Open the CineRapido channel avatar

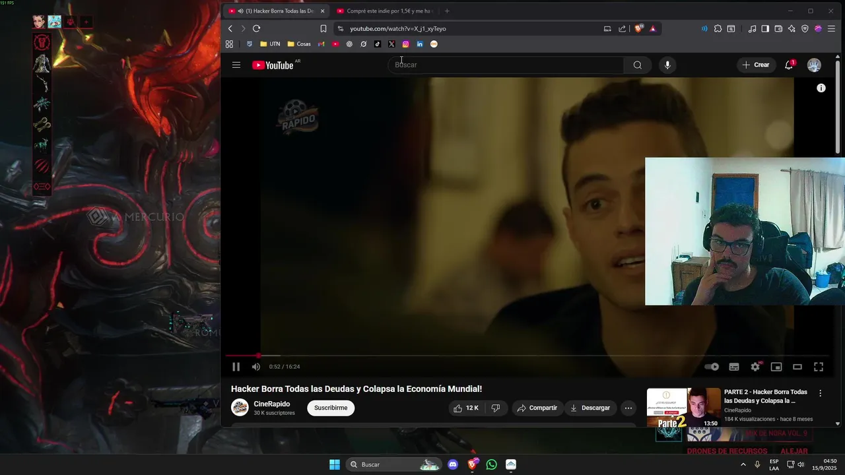(x=240, y=408)
